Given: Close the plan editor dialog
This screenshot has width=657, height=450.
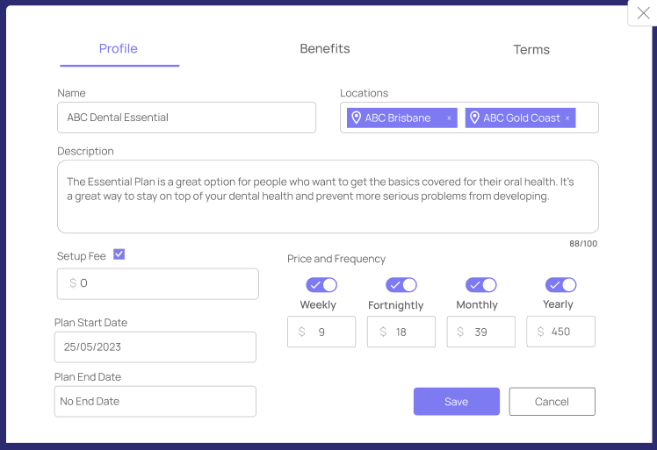Looking at the screenshot, I should pyautogui.click(x=643, y=13).
